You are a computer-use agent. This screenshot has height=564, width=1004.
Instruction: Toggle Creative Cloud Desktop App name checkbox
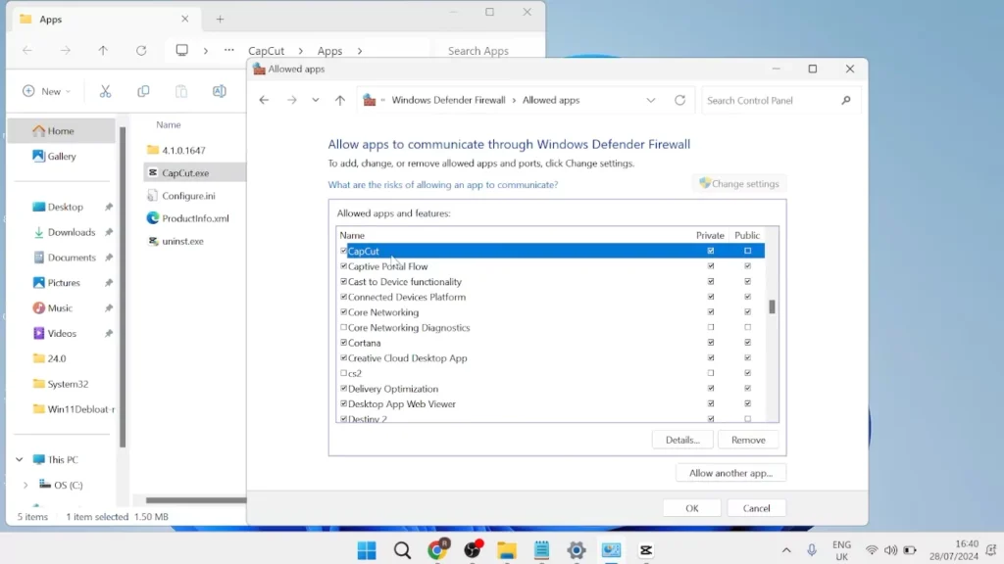[x=344, y=358]
